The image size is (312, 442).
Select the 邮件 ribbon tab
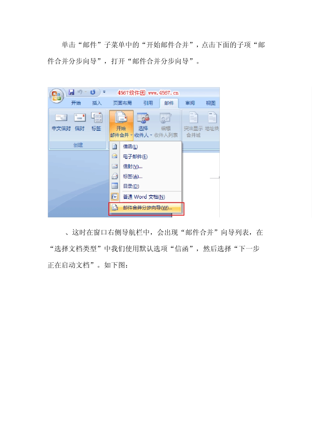[x=169, y=103]
